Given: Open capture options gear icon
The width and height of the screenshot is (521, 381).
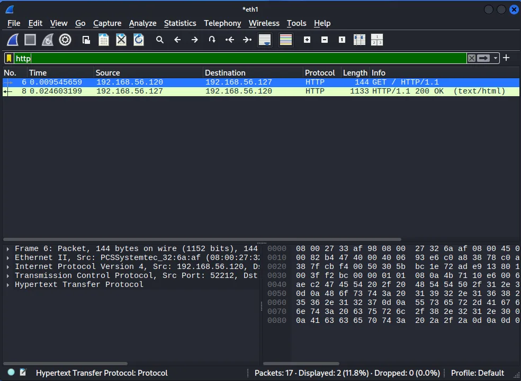Looking at the screenshot, I should pyautogui.click(x=65, y=40).
